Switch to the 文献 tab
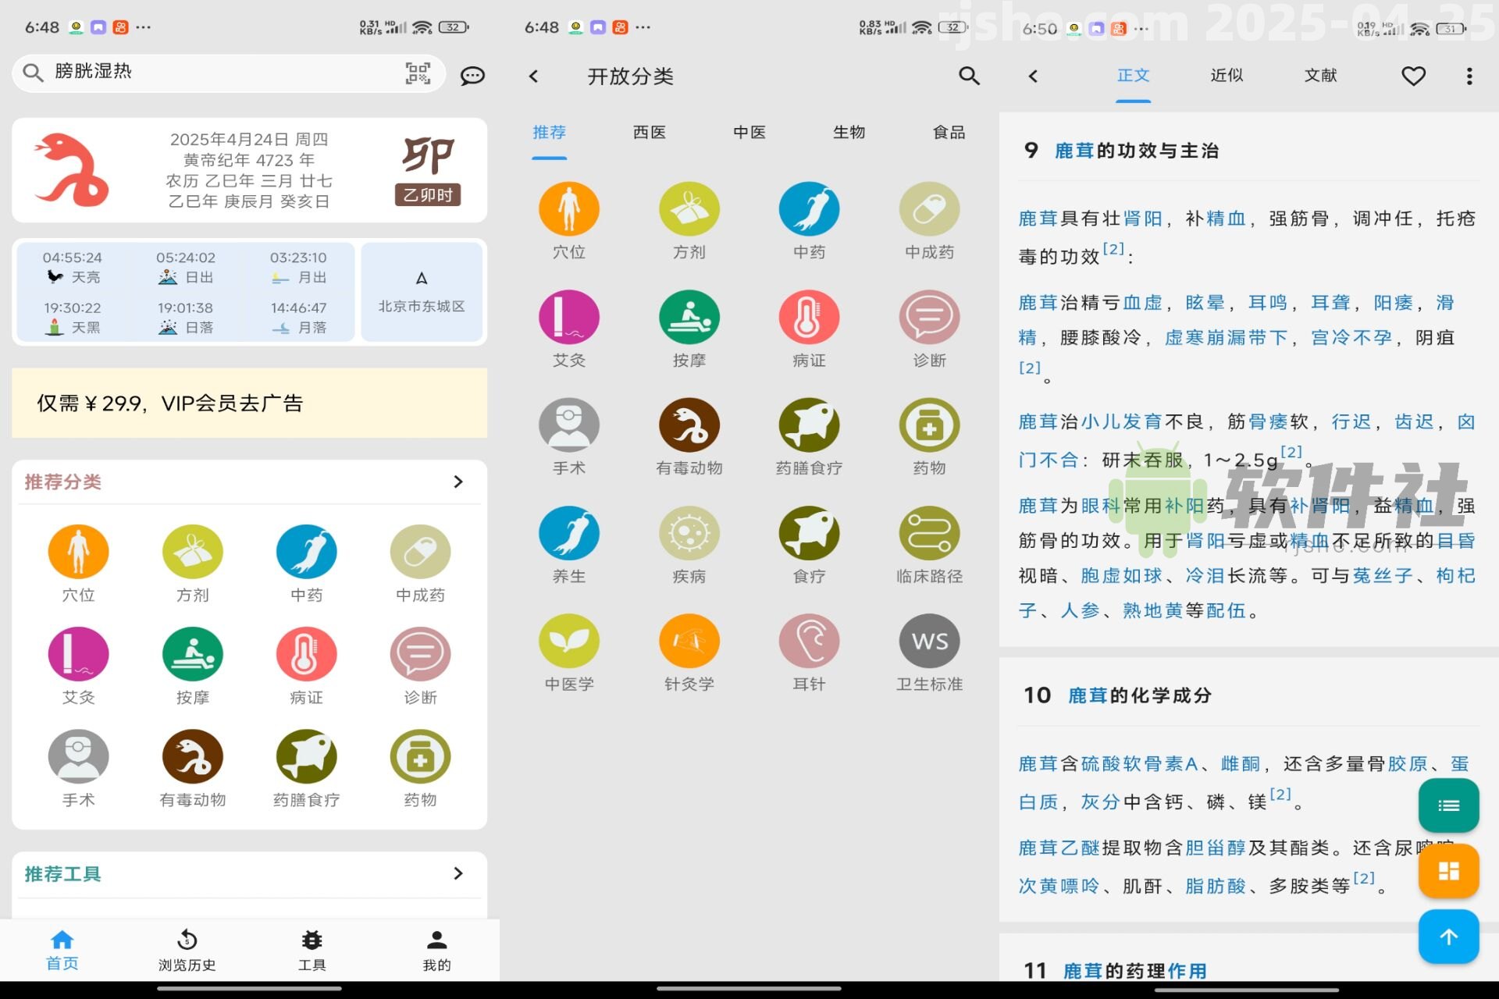Image resolution: width=1499 pixels, height=999 pixels. pos(1320,76)
